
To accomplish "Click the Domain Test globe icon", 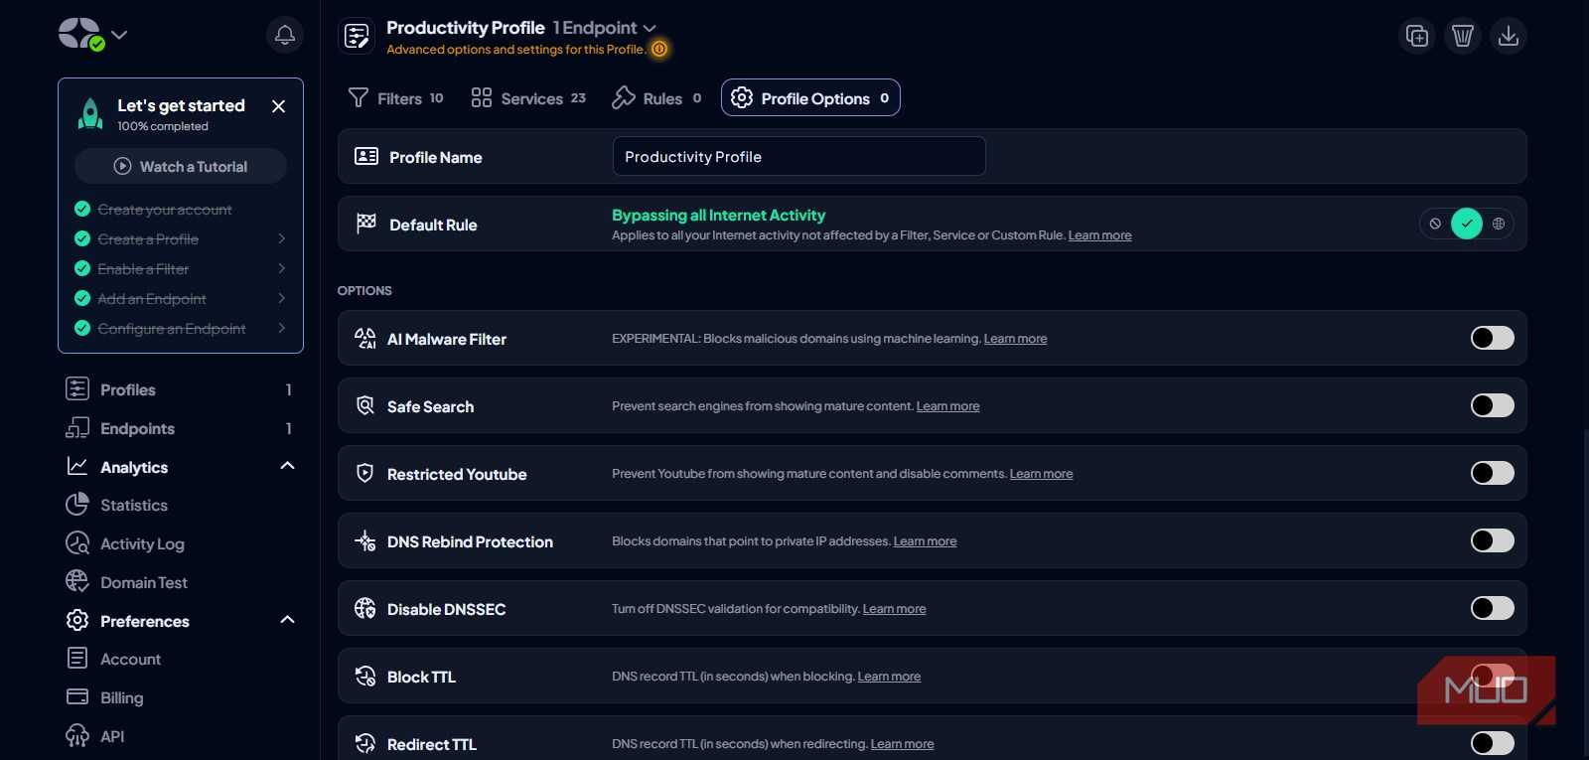I will pyautogui.click(x=77, y=582).
